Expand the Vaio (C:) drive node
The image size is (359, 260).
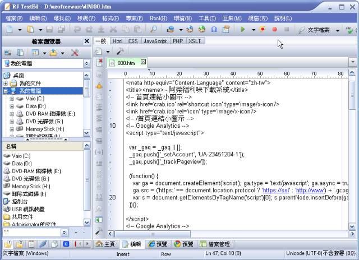[12, 99]
